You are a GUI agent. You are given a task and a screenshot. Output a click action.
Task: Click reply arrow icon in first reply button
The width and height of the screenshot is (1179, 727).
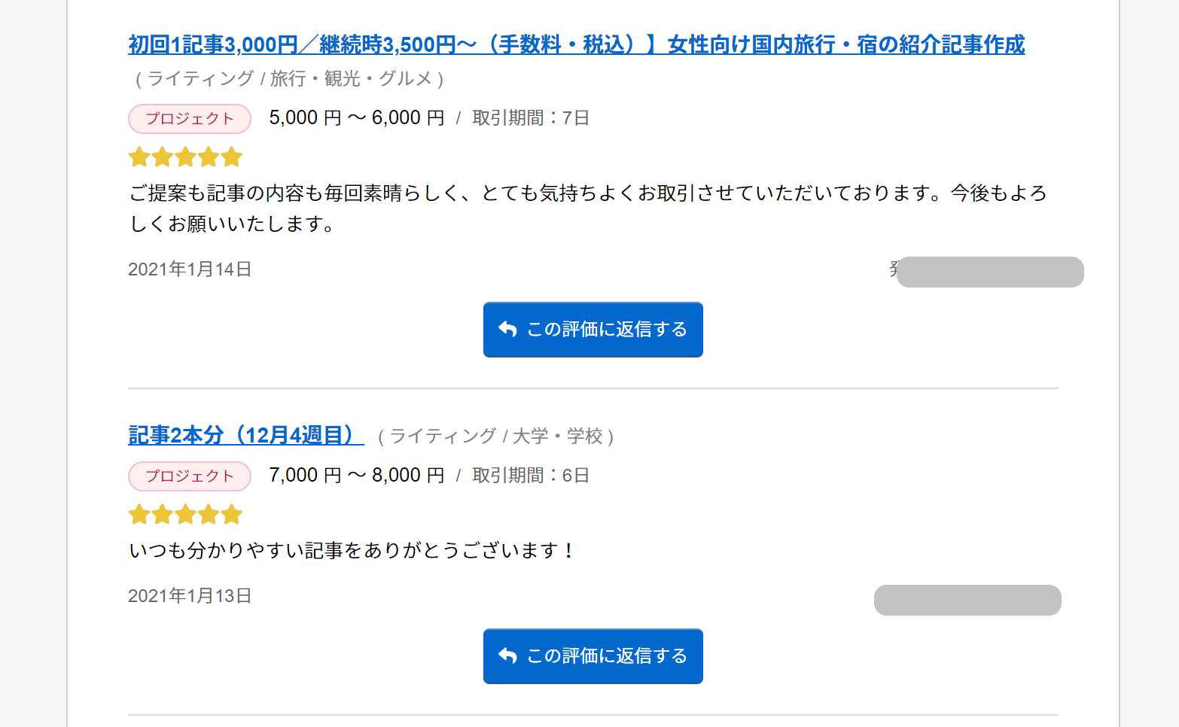[507, 329]
